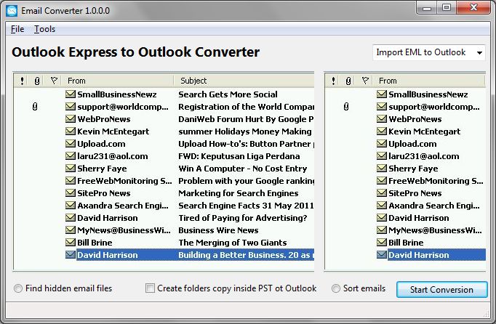496x324 pixels.
Task: Select 'The Merging of Two Giants' subject
Action: click(x=233, y=243)
